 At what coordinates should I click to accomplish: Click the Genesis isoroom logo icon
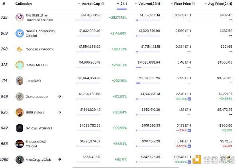pyautogui.click(x=20, y=49)
